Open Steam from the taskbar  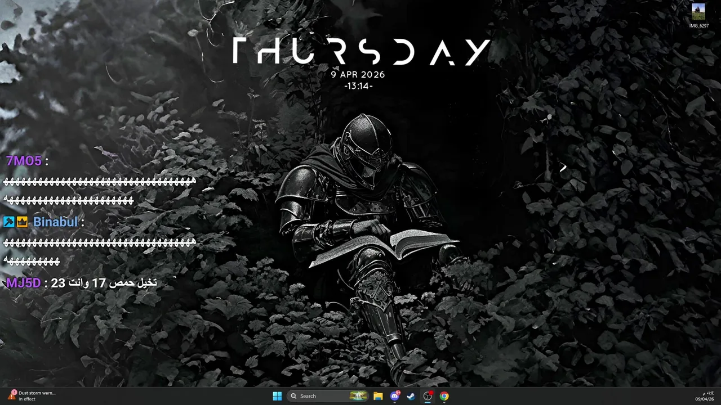pyautogui.click(x=411, y=396)
